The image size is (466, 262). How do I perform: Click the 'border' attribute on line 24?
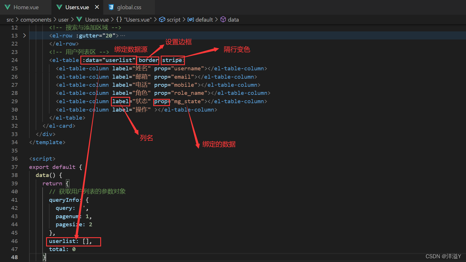[x=148, y=60]
